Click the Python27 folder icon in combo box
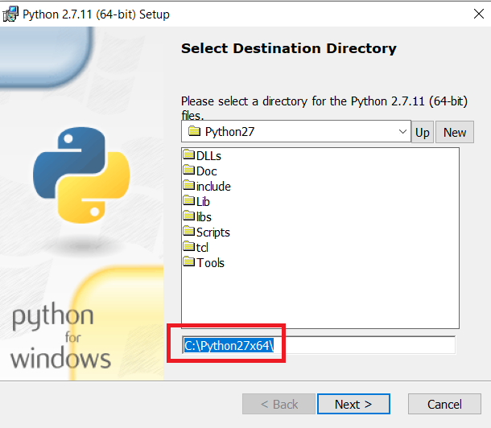Viewport: 491px width, 428px height. click(x=194, y=131)
